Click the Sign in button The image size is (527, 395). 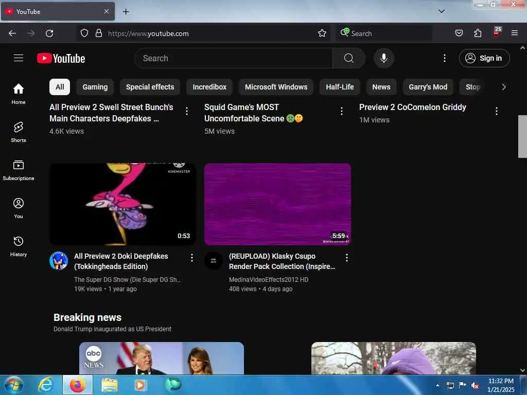(x=484, y=58)
